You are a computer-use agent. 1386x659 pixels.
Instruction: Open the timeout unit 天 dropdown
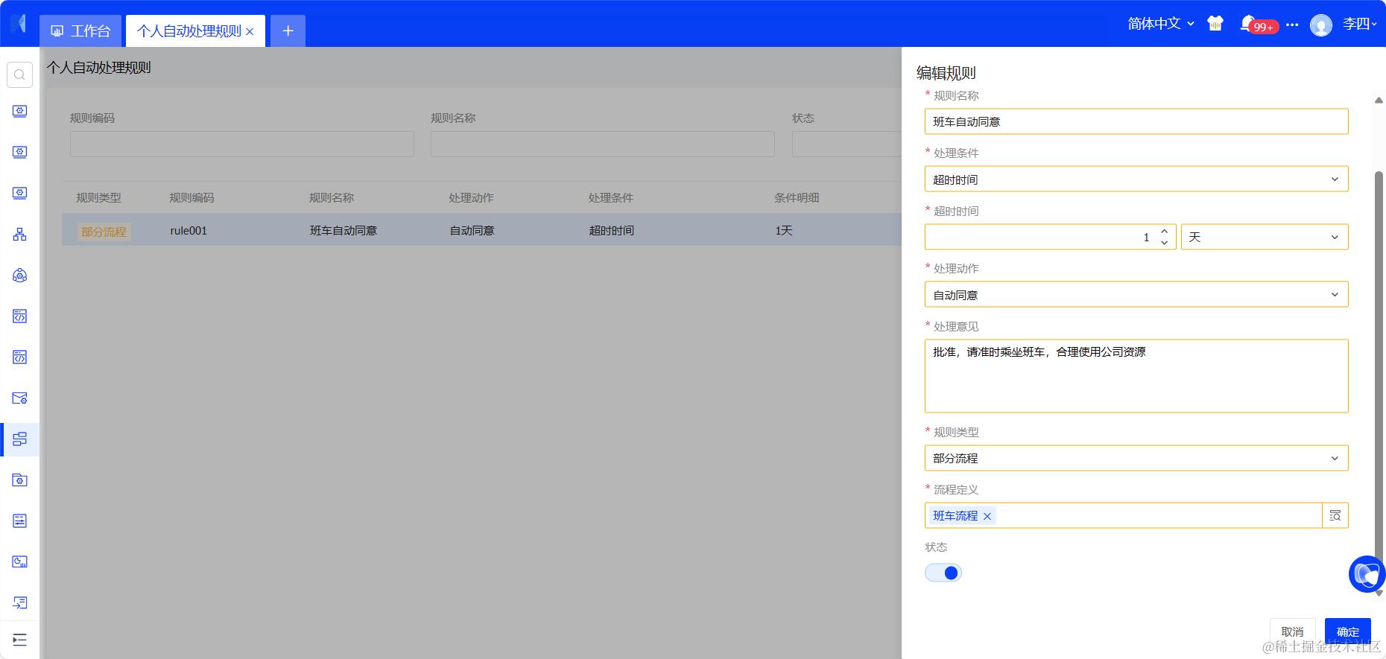1265,237
